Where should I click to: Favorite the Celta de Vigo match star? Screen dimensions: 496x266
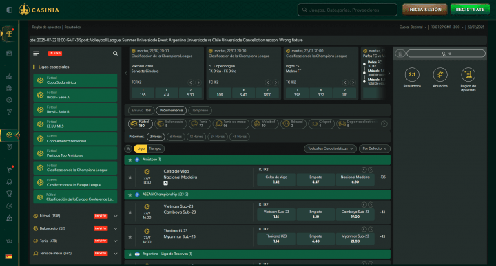click(x=130, y=177)
